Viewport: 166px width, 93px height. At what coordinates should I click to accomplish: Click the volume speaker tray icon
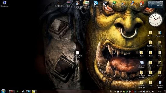click(153, 91)
